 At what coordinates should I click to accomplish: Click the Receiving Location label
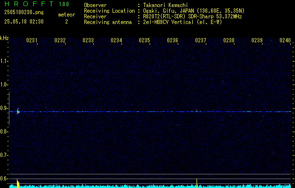(x=109, y=11)
